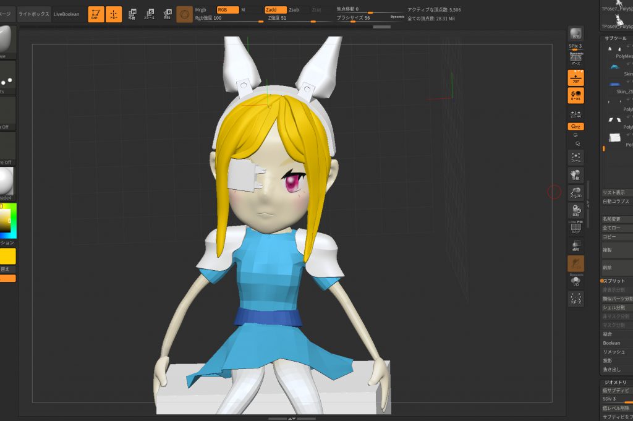The height and width of the screenshot is (421, 633).
Task: Click the Ghost transparency icon
Action: pyautogui.click(x=576, y=263)
